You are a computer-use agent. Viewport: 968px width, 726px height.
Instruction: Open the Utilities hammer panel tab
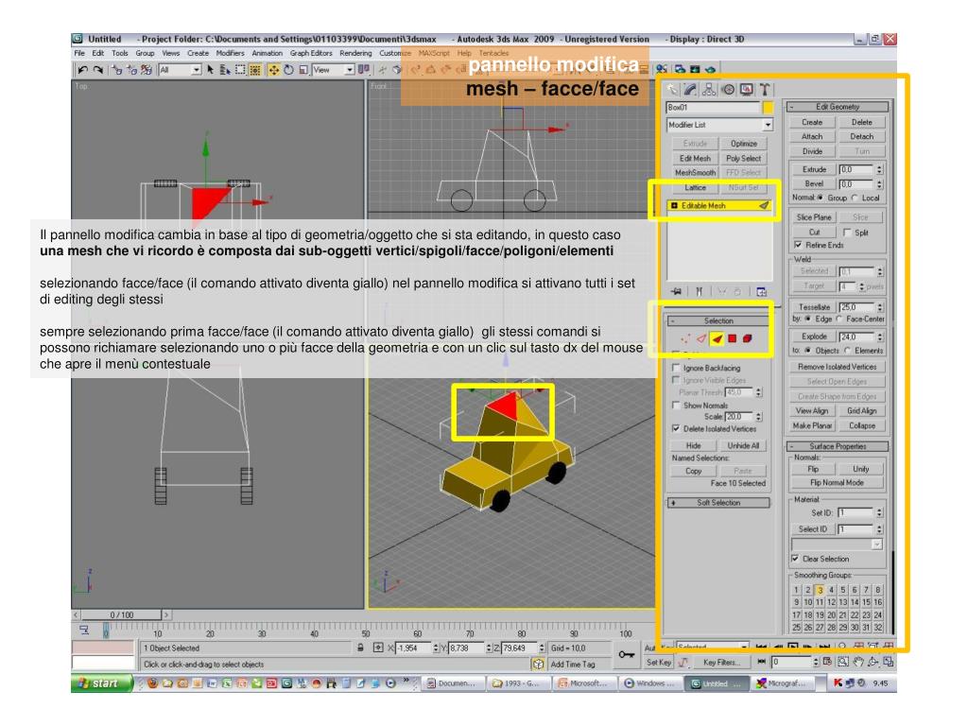tap(764, 90)
